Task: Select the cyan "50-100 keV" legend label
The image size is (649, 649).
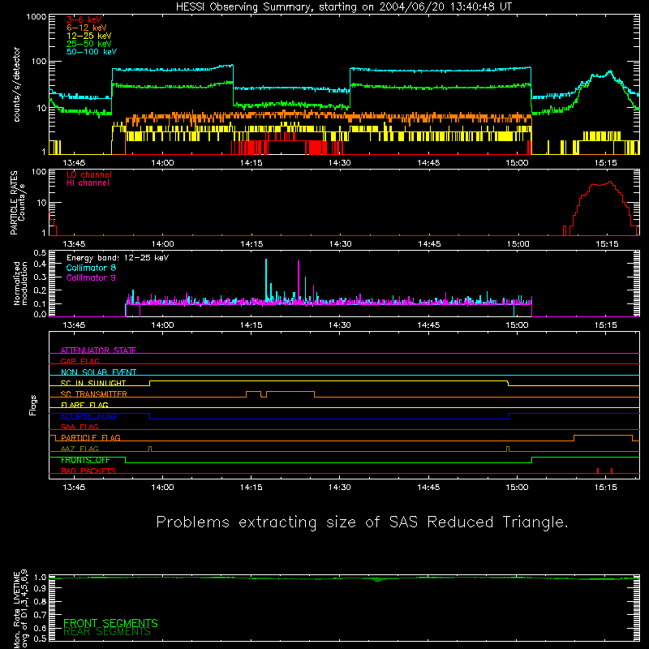Action: click(x=92, y=52)
